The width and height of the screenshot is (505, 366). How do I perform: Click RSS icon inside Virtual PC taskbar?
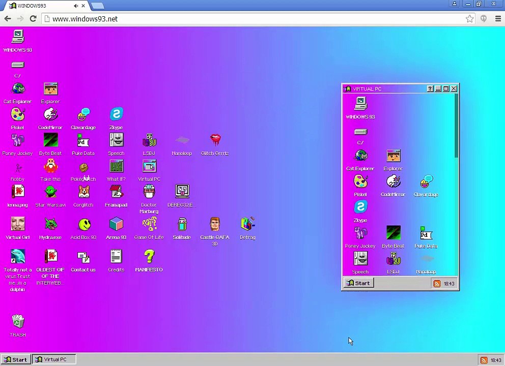437,284
